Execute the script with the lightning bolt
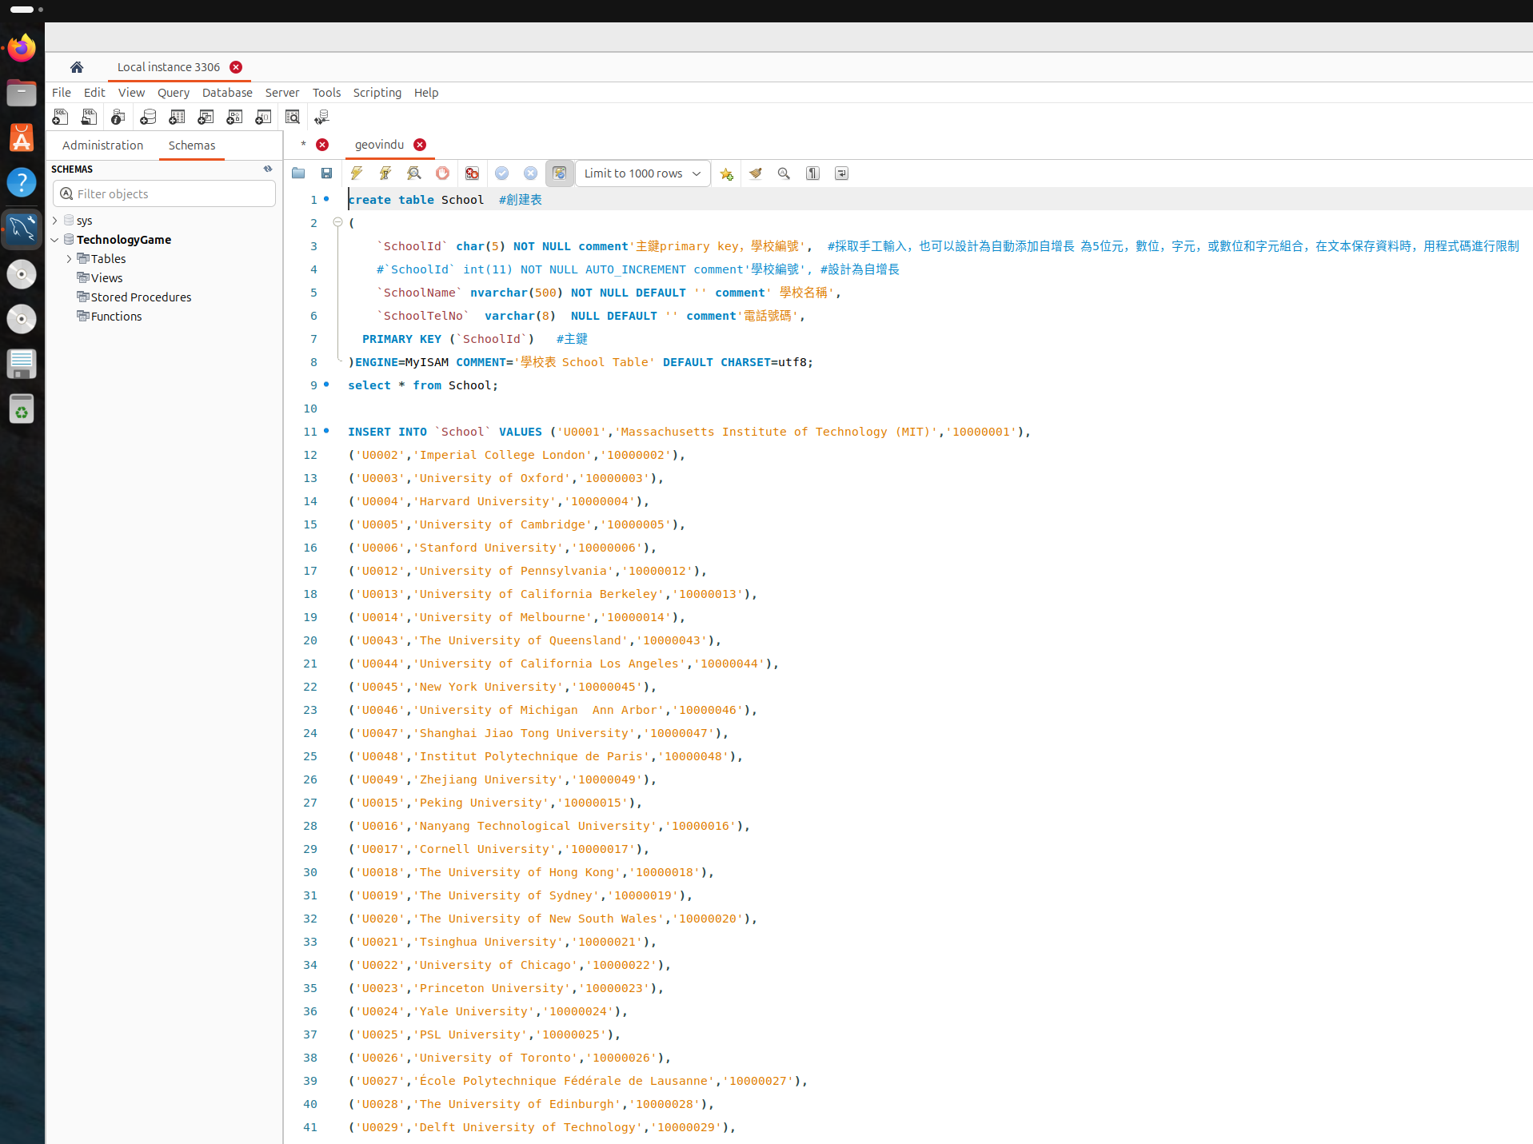Image resolution: width=1533 pixels, height=1144 pixels. [x=357, y=173]
